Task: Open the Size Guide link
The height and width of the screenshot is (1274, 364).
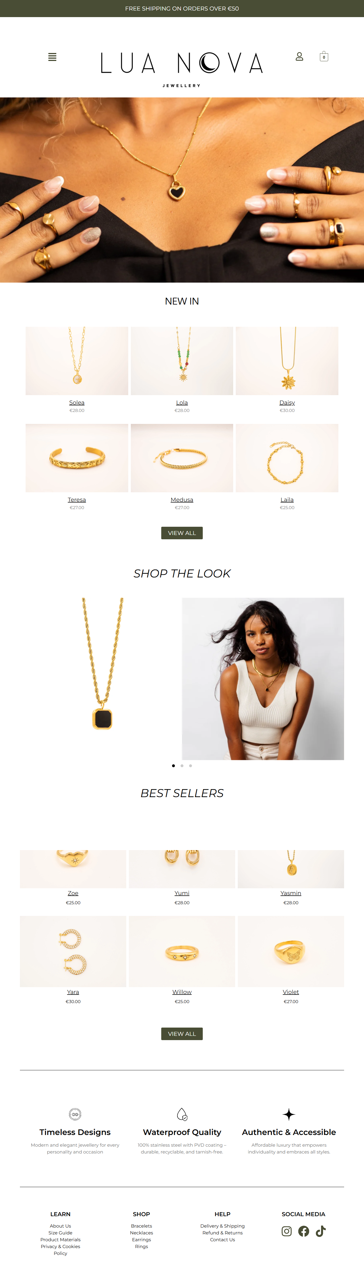Action: (60, 1233)
